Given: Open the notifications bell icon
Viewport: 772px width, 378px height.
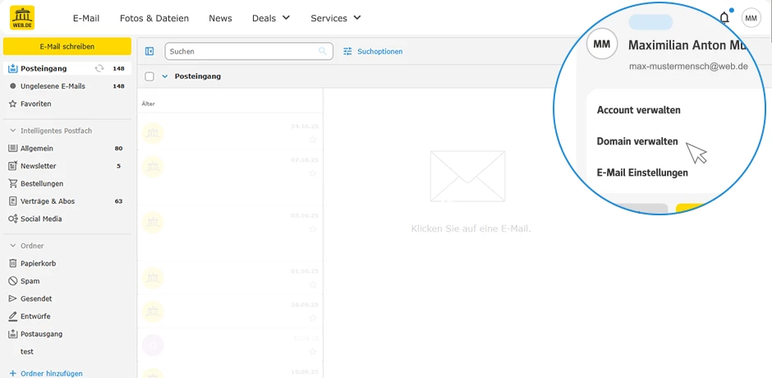Looking at the screenshot, I should [x=724, y=18].
